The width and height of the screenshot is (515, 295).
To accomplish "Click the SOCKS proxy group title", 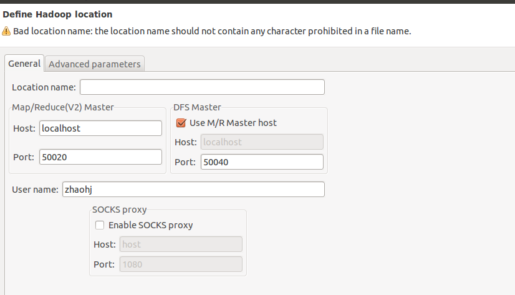I will pos(119,210).
